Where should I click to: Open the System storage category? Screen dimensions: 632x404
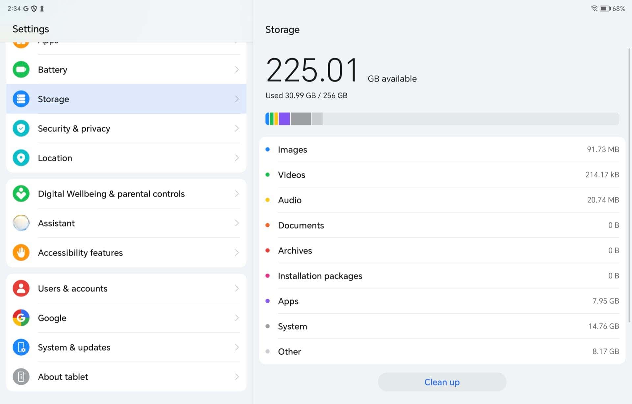coord(442,326)
